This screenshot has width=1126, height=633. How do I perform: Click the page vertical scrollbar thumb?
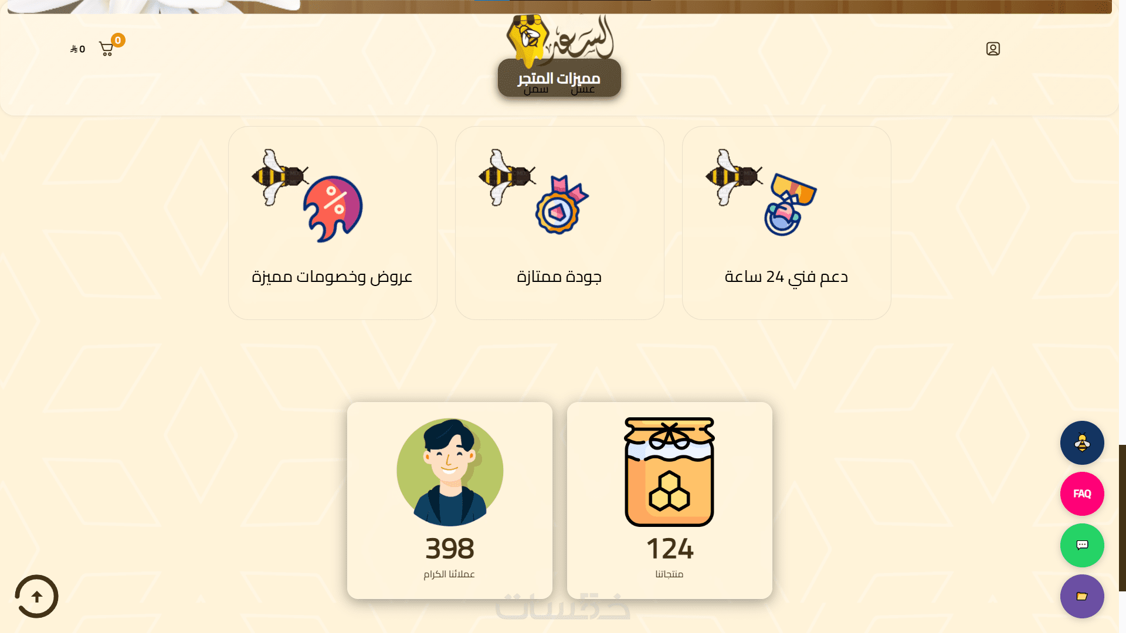[1122, 518]
